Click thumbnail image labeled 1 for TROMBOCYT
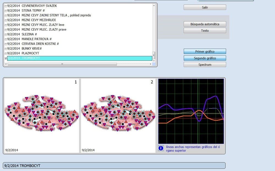275x171 pixels. (42, 115)
